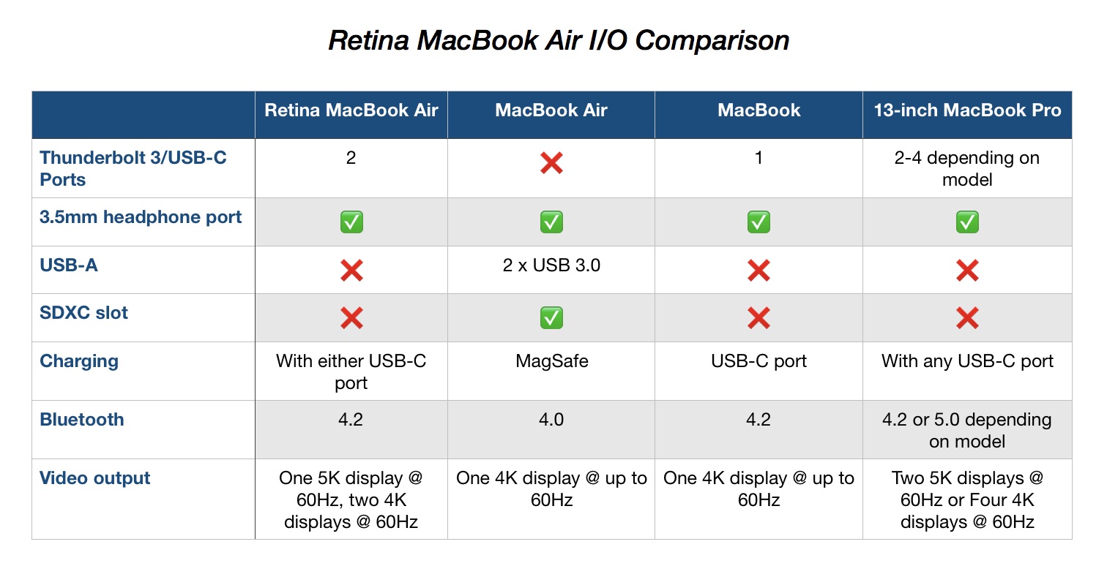Viewport: 1107px width, 566px height.
Task: Select the MagSafe charging cell
Action: pyautogui.click(x=551, y=361)
